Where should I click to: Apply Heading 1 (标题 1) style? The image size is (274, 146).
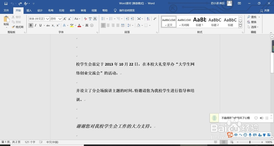click(199, 22)
